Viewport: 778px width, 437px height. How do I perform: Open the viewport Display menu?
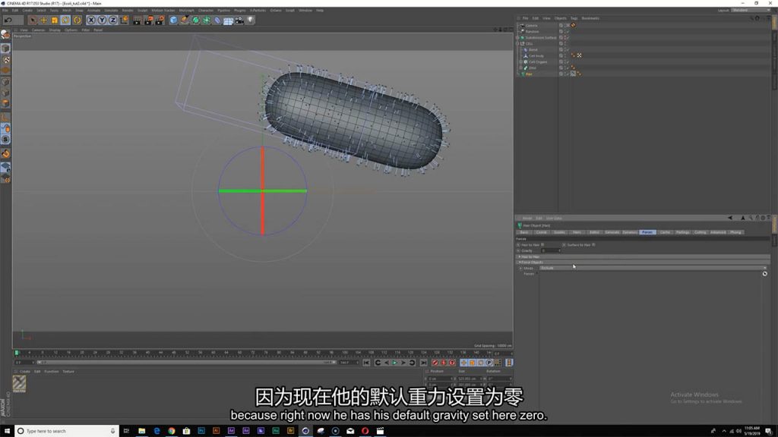(x=55, y=30)
